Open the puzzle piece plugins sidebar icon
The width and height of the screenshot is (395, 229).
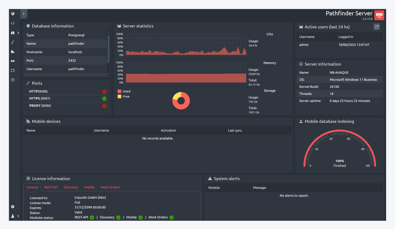coord(13,51)
